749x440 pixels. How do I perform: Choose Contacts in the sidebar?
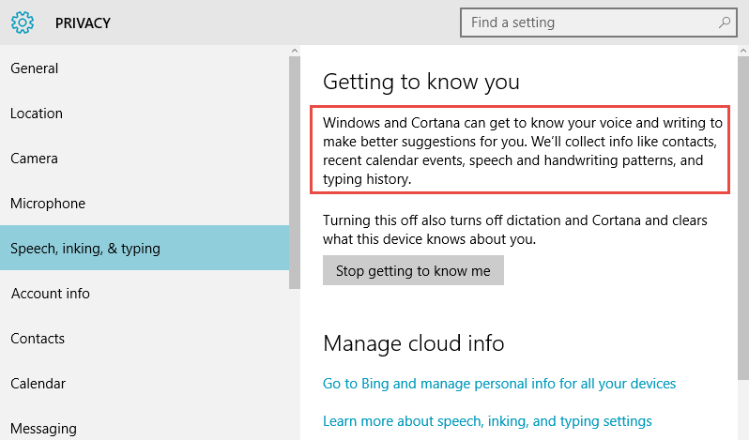coord(145,338)
